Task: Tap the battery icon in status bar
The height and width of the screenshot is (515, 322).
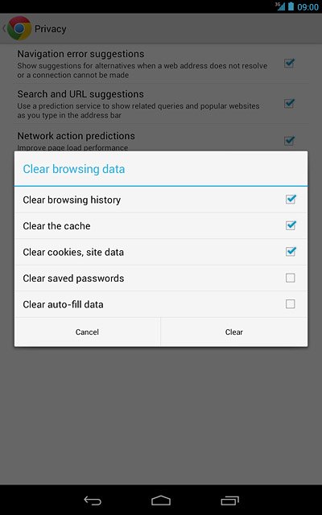Action: [291, 6]
